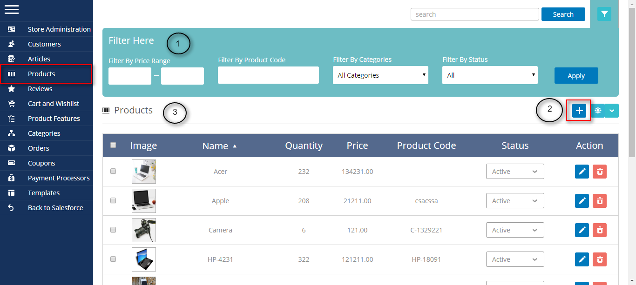Open the hamburger menu icon
This screenshot has width=636, height=285.
pyautogui.click(x=12, y=10)
